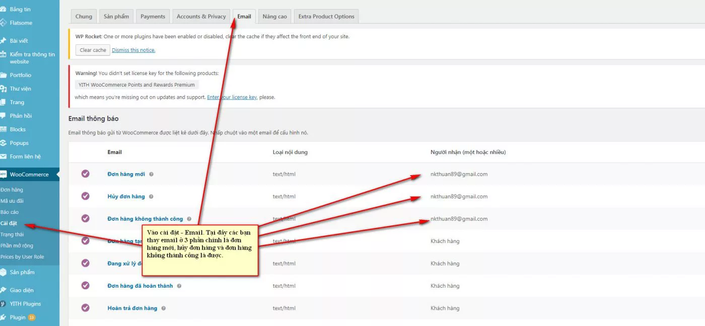This screenshot has height=326, width=705.
Task: Click the Clear cache button
Action: click(92, 50)
